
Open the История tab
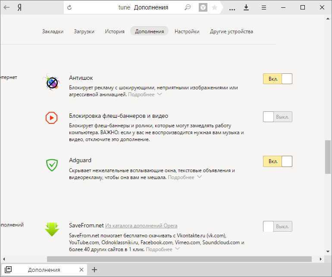pos(115,31)
